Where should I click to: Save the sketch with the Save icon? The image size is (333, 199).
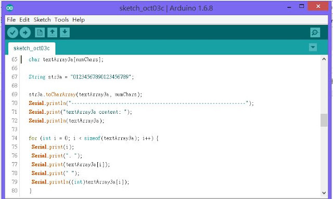pyautogui.click(x=65, y=33)
